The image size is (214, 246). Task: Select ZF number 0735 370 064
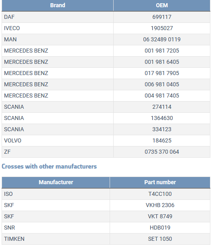pos(162,152)
